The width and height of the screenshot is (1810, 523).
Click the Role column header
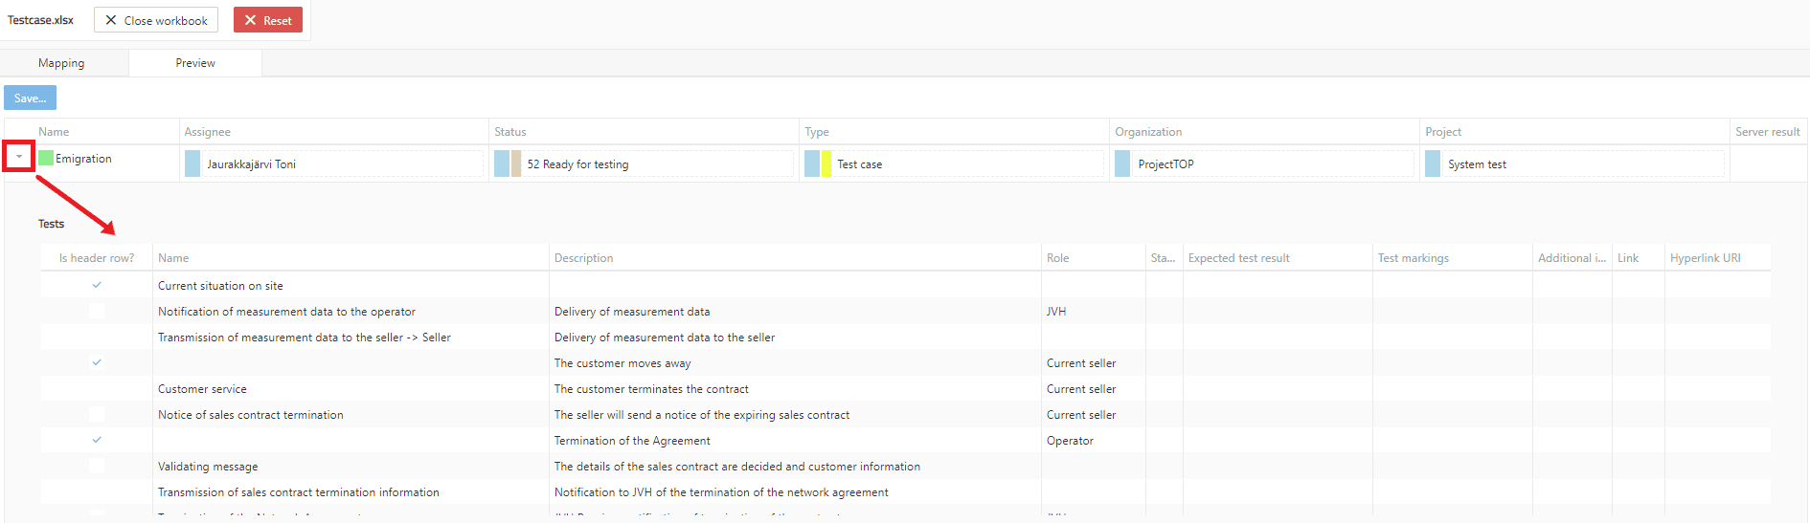tap(1094, 258)
